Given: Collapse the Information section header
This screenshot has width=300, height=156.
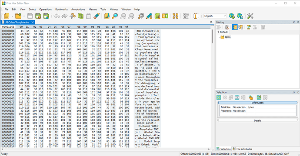Looking at the screenshot, I should click(258, 103).
